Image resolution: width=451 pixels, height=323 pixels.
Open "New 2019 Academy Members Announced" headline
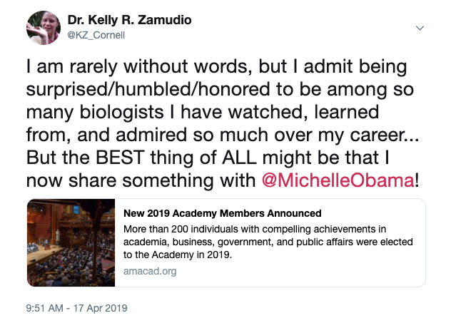[x=222, y=213]
